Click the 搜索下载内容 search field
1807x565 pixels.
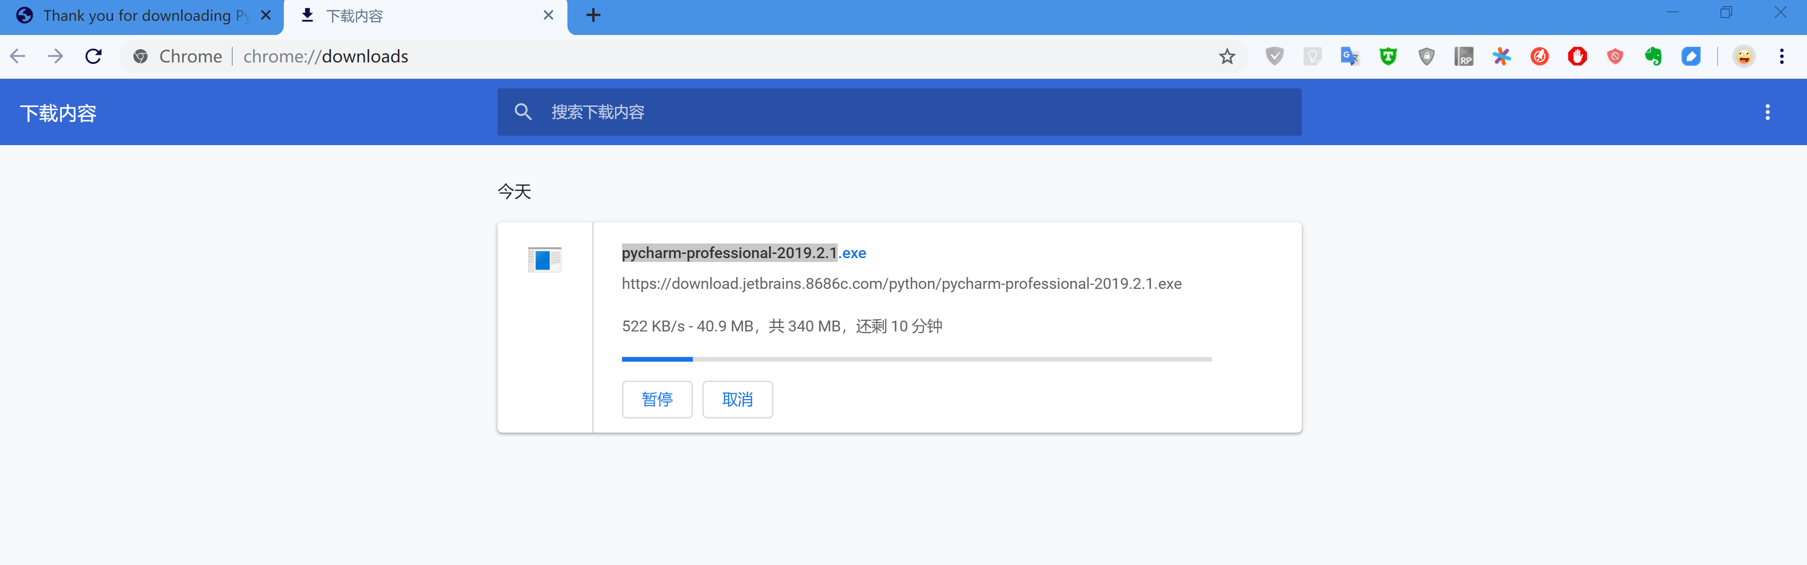(899, 112)
